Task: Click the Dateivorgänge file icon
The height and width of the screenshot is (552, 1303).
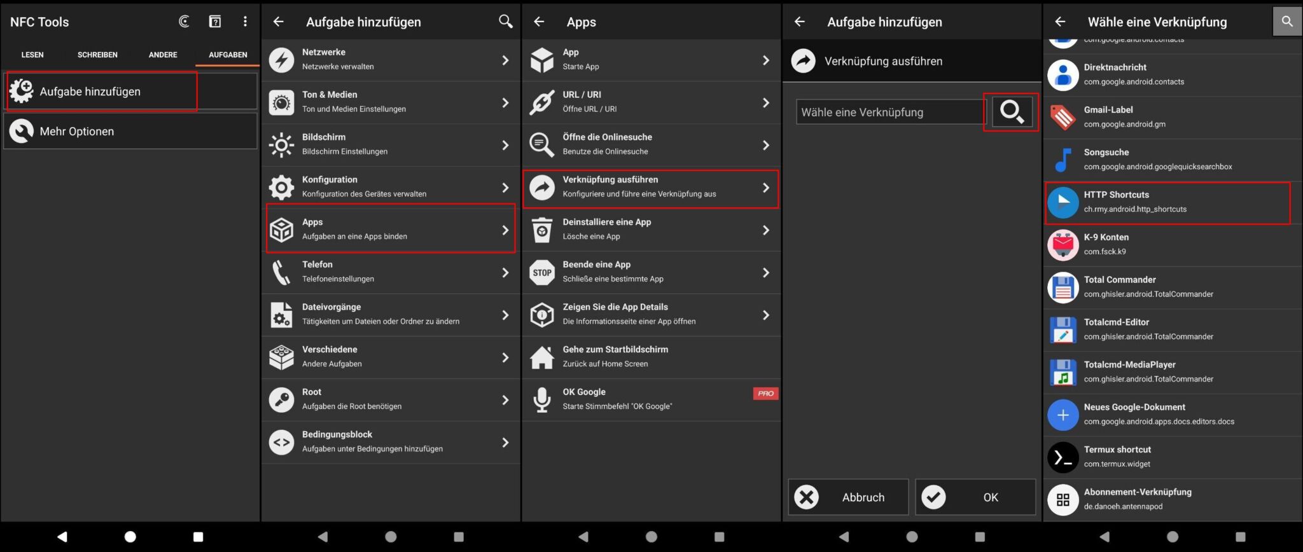Action: tap(281, 315)
